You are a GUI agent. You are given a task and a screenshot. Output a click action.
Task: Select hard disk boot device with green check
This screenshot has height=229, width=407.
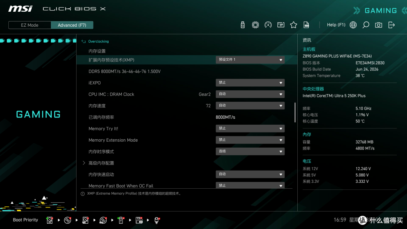click(x=50, y=220)
